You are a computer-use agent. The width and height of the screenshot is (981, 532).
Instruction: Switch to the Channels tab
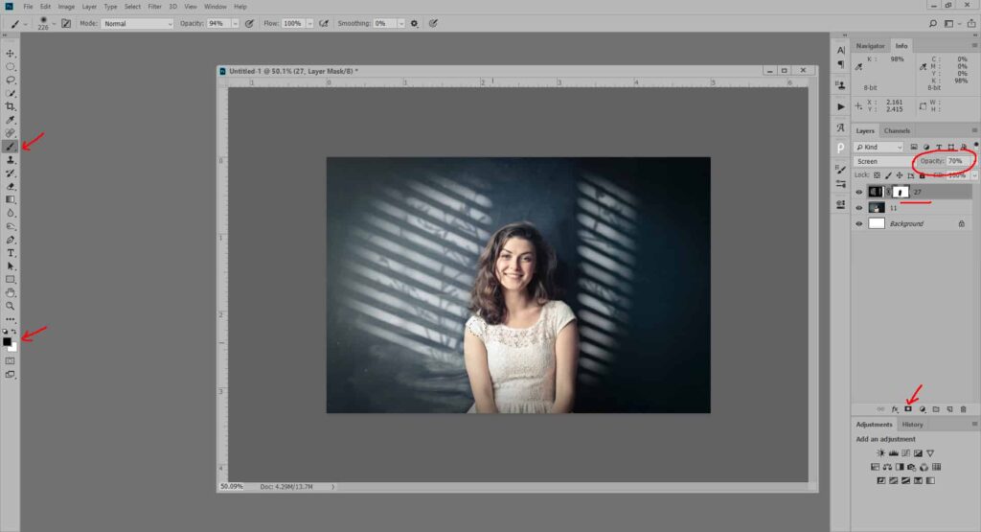click(x=897, y=130)
